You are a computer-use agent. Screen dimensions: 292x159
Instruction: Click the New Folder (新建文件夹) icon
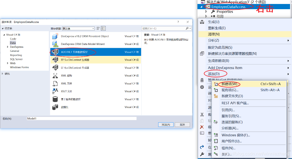(216, 96)
